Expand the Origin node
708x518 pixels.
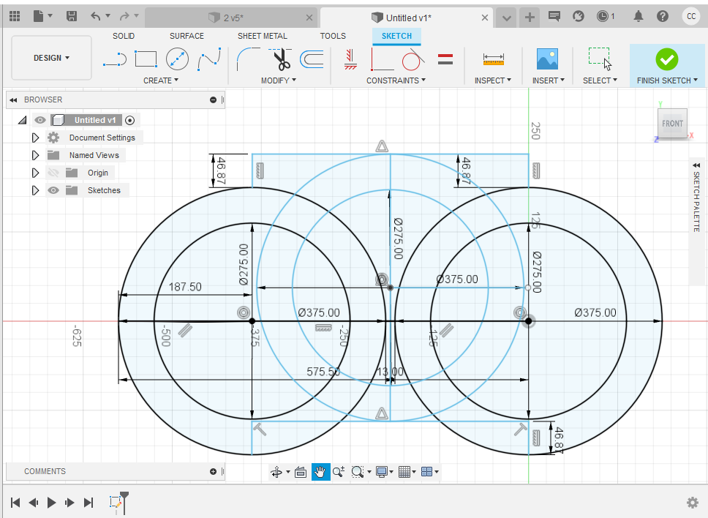click(x=35, y=173)
